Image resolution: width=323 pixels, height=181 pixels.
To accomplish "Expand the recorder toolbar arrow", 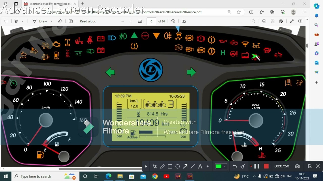I will coord(146,166).
